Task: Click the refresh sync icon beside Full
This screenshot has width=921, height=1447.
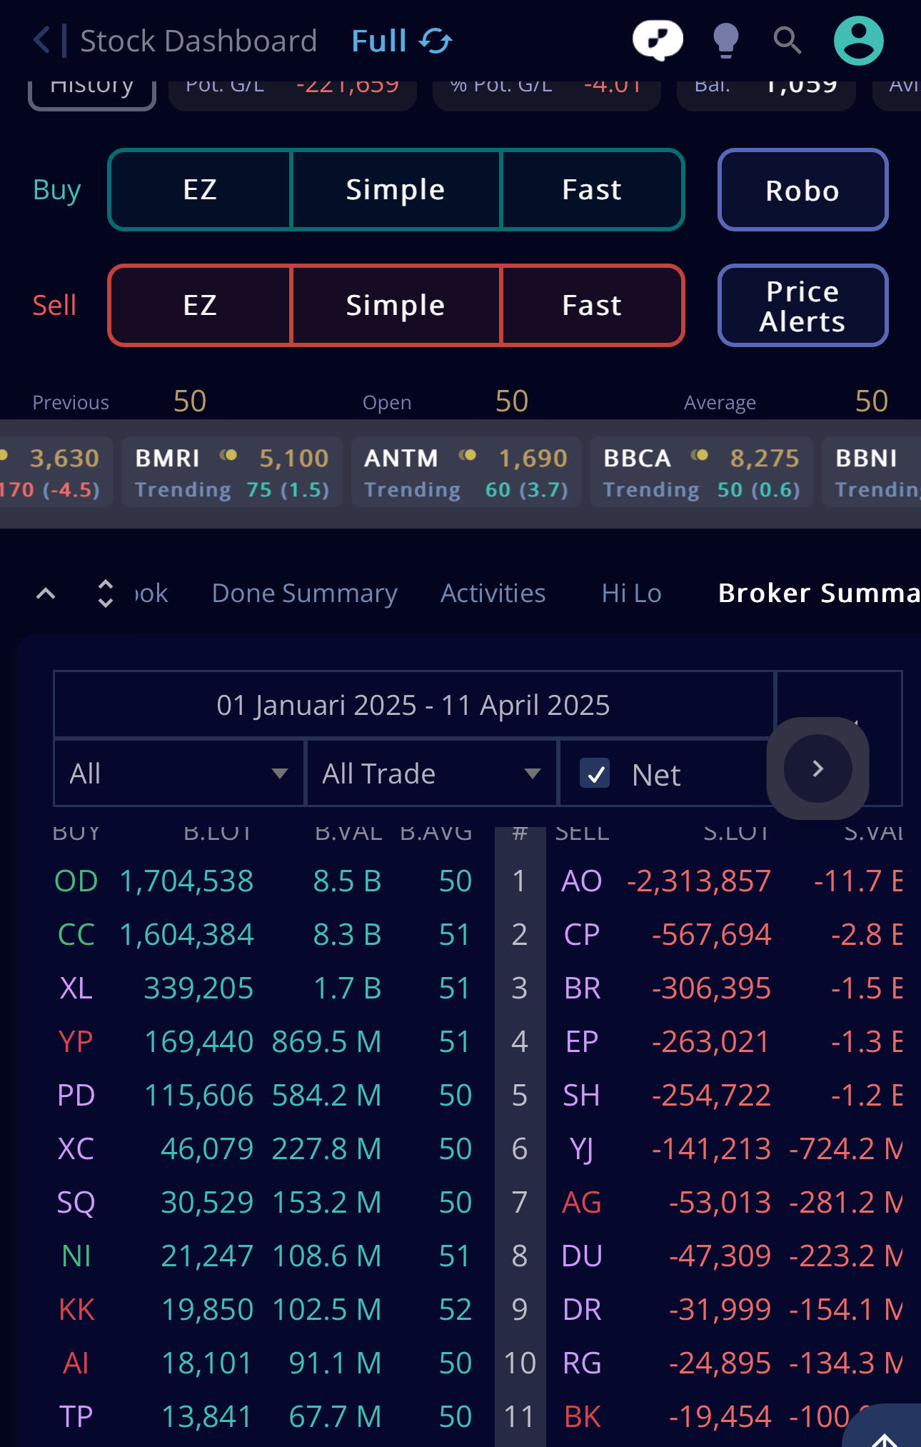Action: [436, 41]
